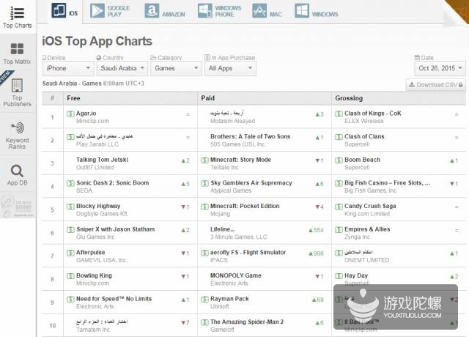Open Minecraft: Story Mode app link
This screenshot has width=469, height=337.
(x=240, y=160)
